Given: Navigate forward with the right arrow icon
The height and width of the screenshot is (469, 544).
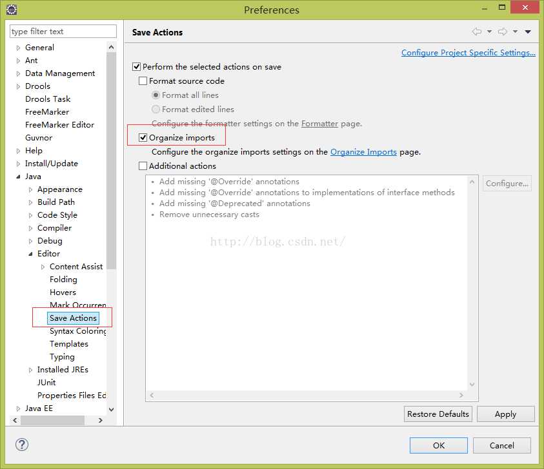Looking at the screenshot, I should point(502,32).
